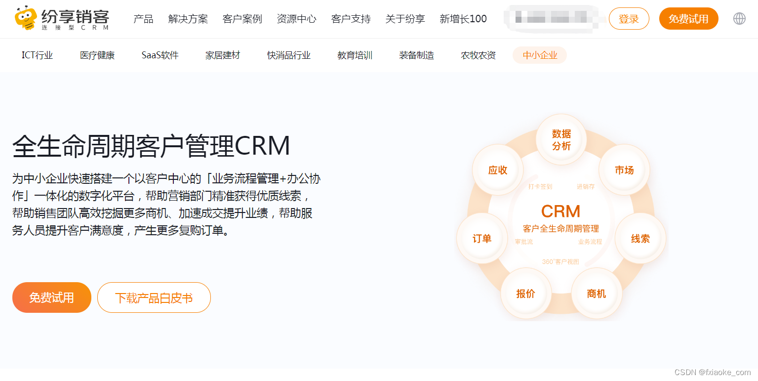
Task: Open the 新增长100 menu item
Action: click(463, 19)
